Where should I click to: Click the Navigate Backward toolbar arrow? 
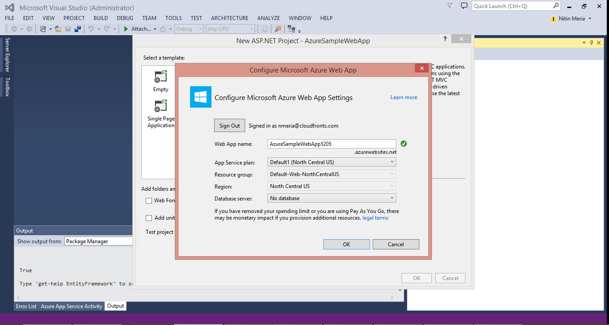point(14,29)
